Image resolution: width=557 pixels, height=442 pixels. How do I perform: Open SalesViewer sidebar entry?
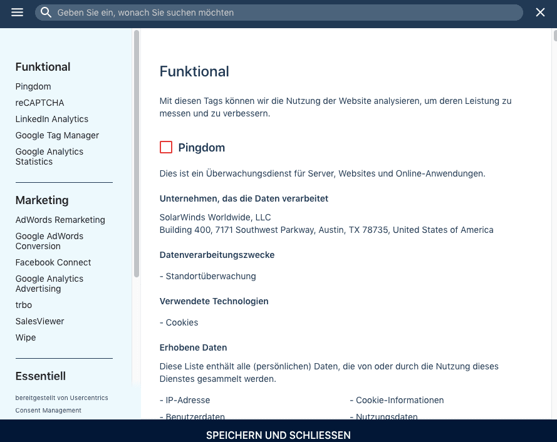[39, 321]
